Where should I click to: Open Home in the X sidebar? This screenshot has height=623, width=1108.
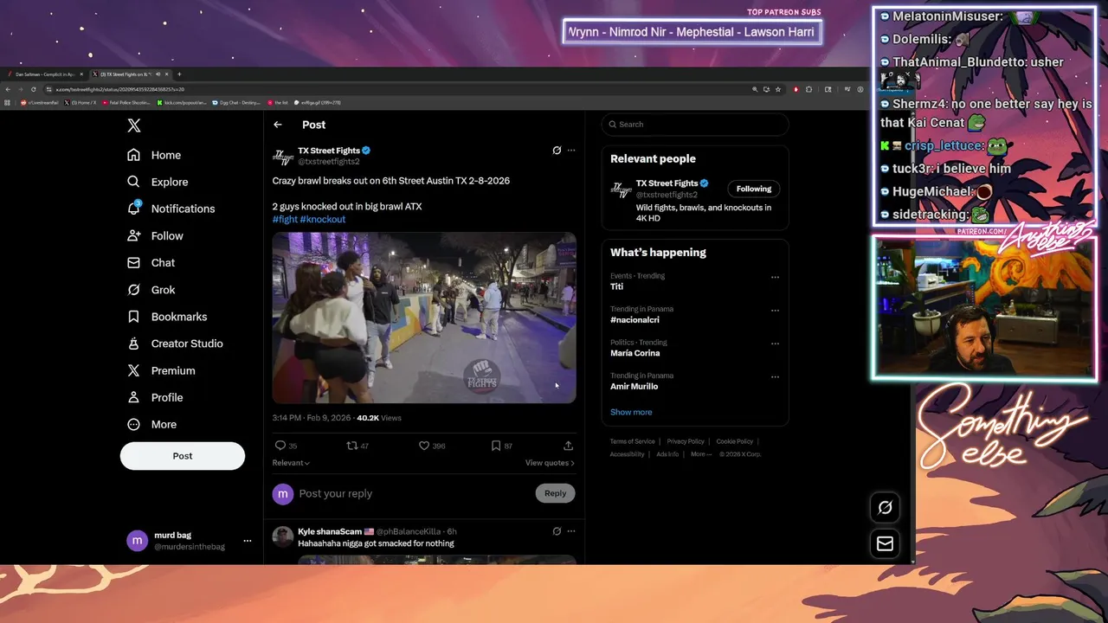tap(154, 155)
